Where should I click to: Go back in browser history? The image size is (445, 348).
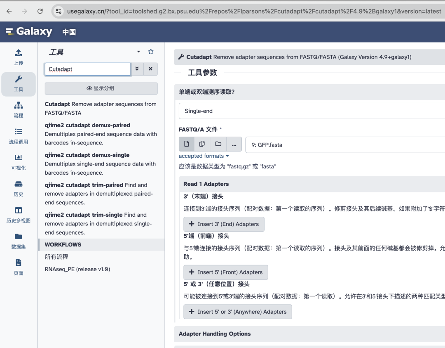pos(9,11)
